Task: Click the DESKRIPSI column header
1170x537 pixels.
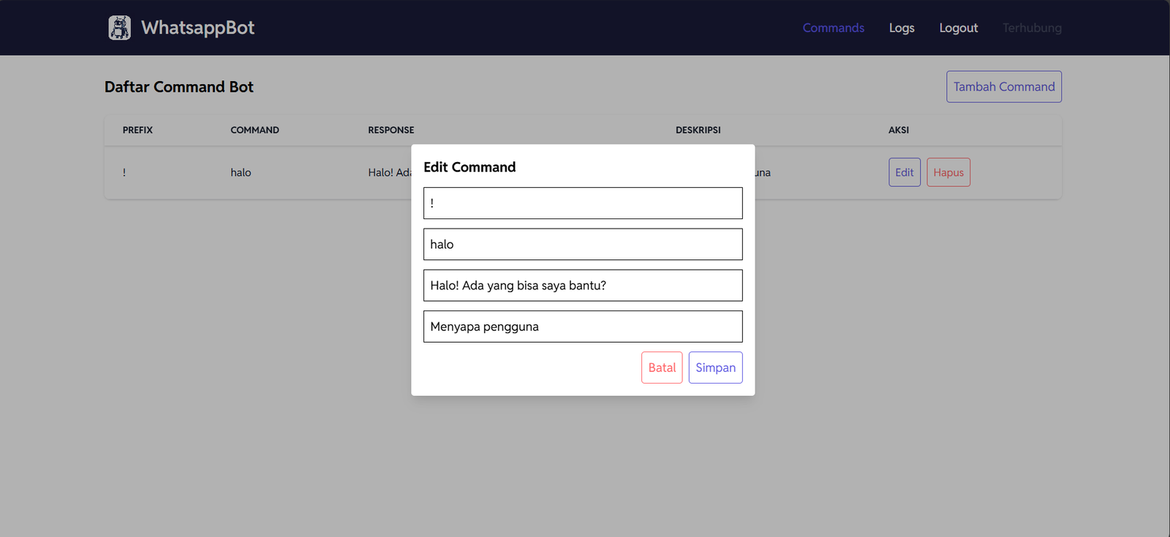Action: [698, 130]
